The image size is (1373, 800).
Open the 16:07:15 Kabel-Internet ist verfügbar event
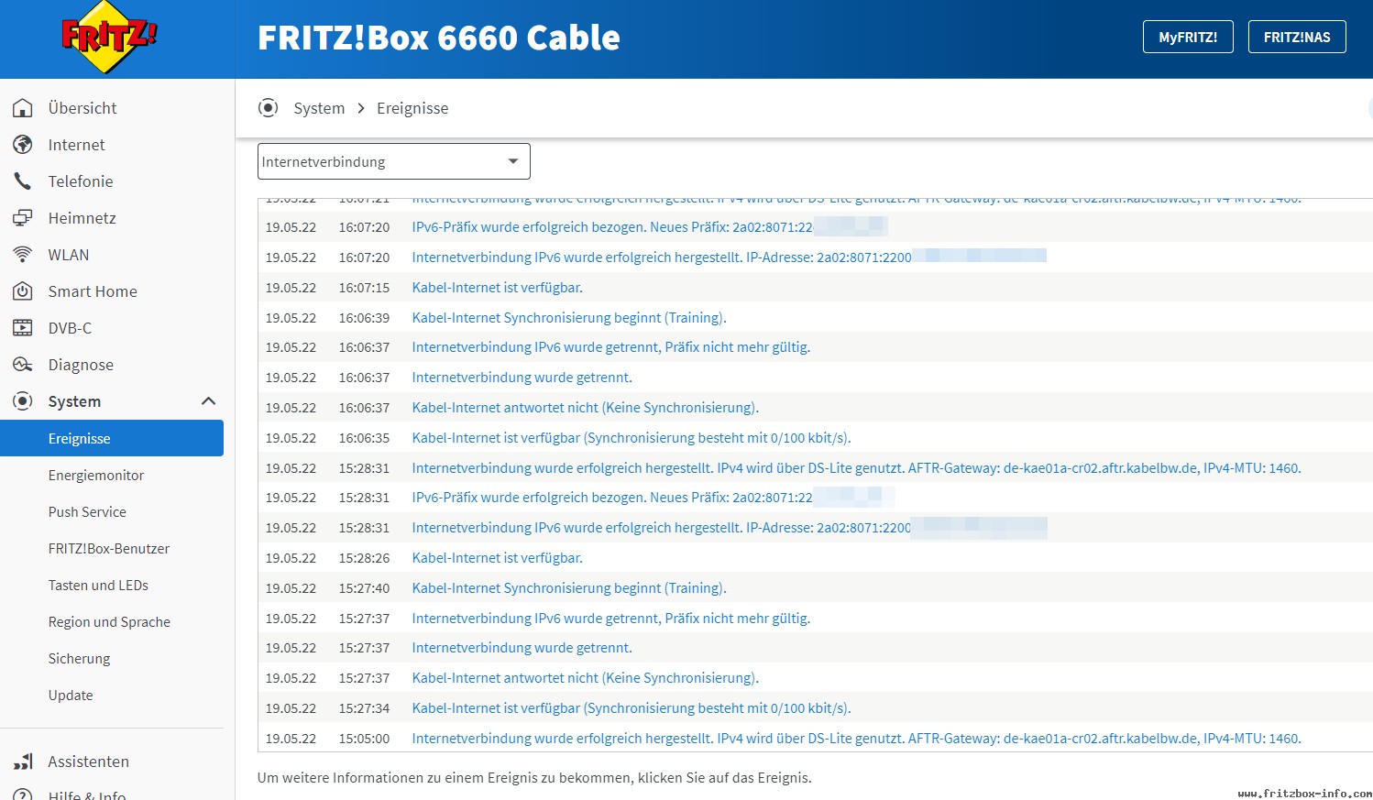(497, 288)
